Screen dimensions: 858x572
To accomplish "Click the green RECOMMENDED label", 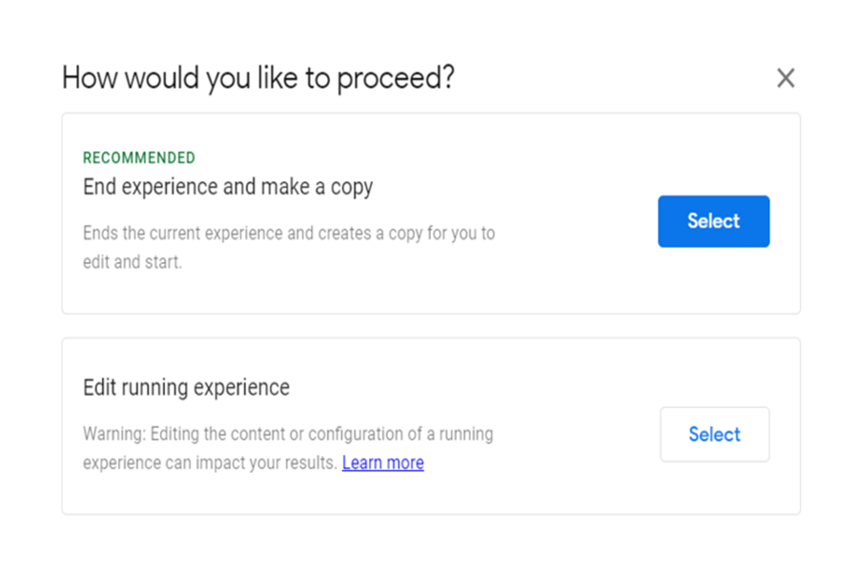I will (x=139, y=157).
